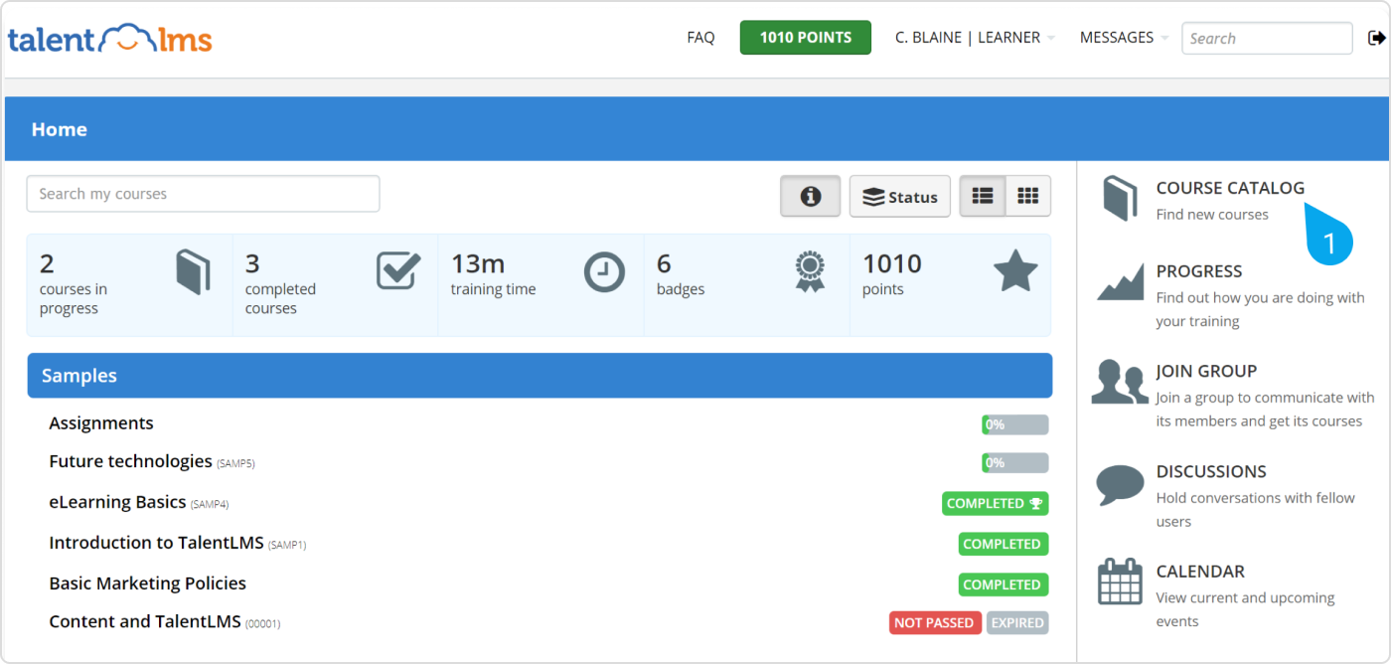Open the Content and TalentLMS course

click(x=145, y=621)
